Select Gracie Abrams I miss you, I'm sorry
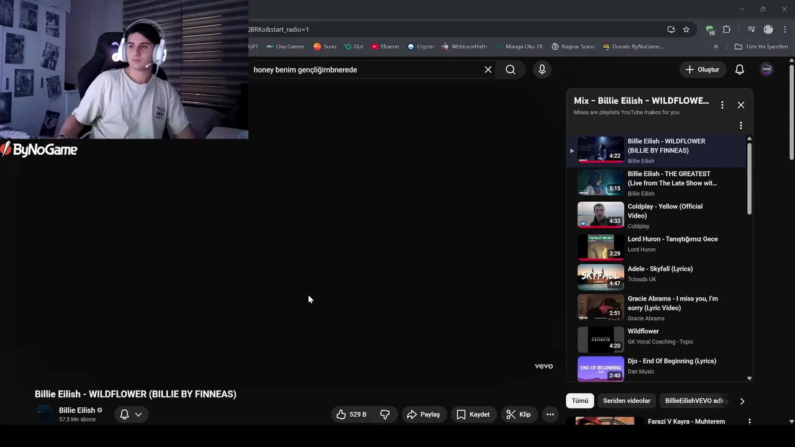The height and width of the screenshot is (447, 795). pos(656,307)
